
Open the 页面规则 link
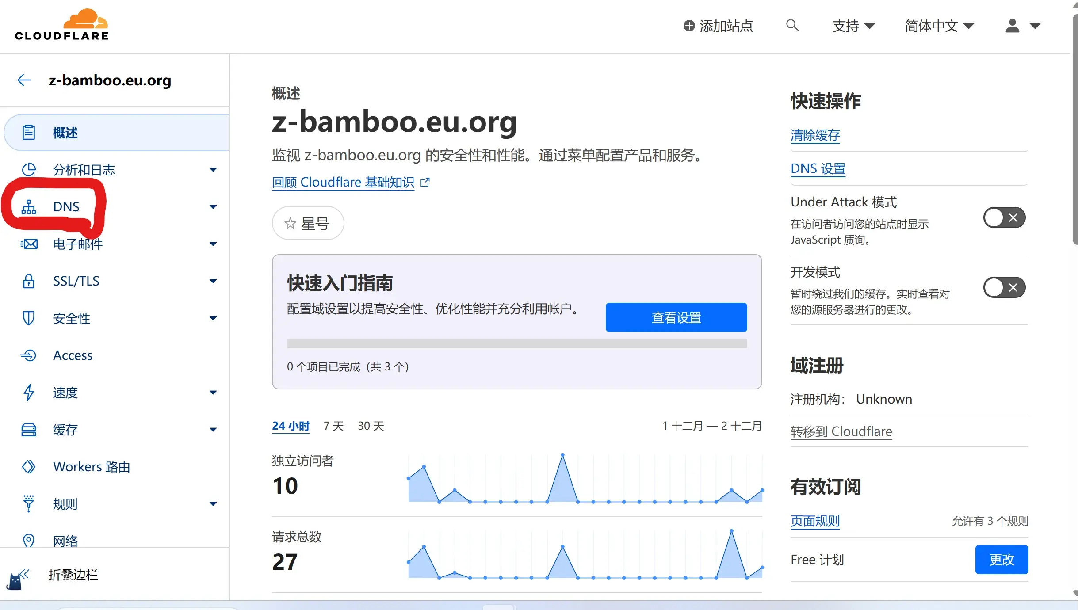pyautogui.click(x=815, y=521)
